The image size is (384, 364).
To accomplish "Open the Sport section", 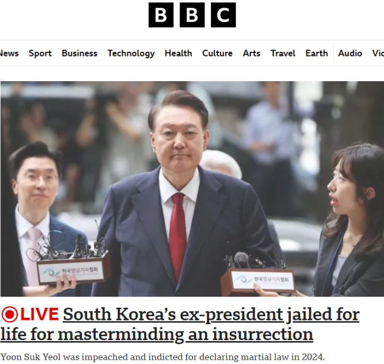I will 40,53.
